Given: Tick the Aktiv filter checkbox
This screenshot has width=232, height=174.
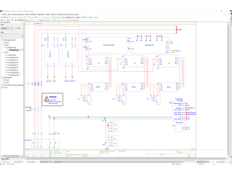Looking at the screenshot, I should (16, 28).
